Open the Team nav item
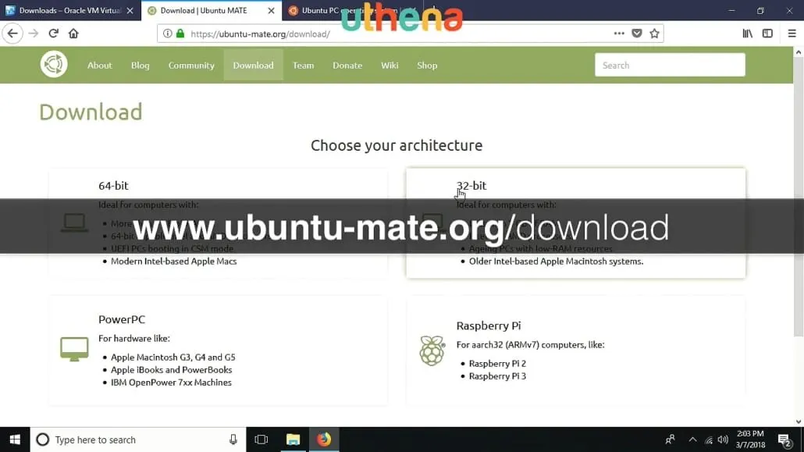804x452 pixels. [x=303, y=65]
